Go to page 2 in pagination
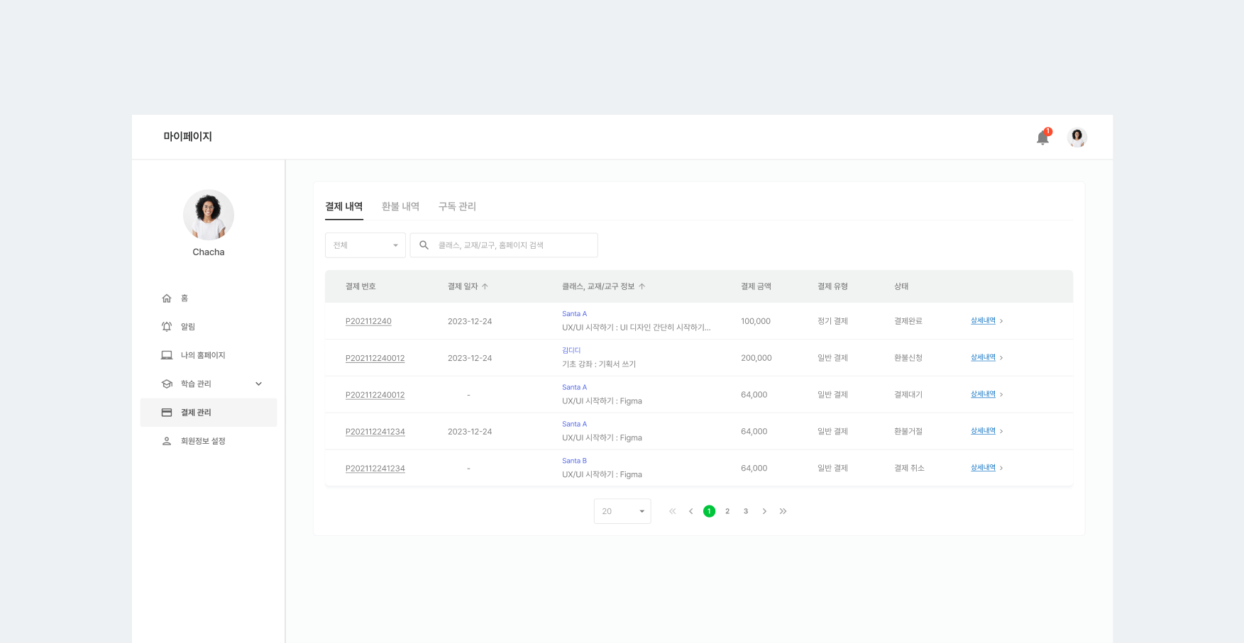Viewport: 1244px width, 643px height. 727,511
